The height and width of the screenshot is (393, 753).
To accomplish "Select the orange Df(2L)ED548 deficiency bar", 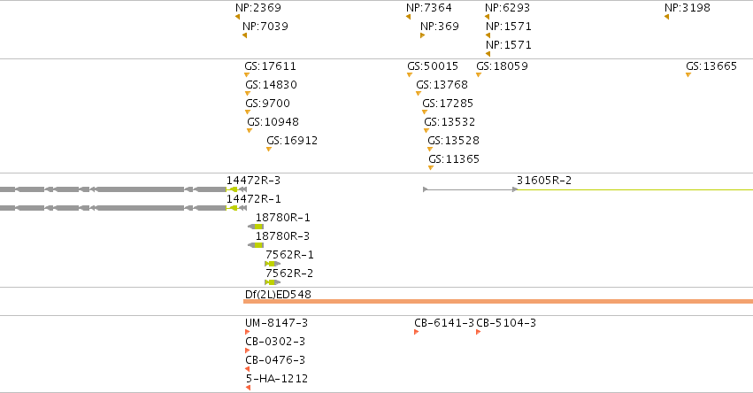I will click(498, 301).
